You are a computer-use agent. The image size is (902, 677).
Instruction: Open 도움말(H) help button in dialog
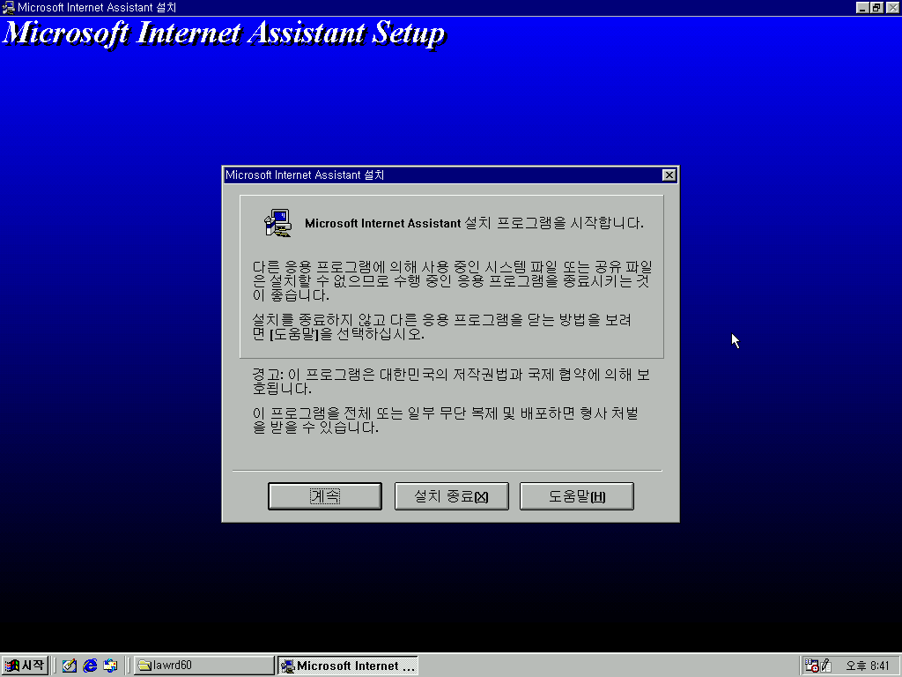577,496
